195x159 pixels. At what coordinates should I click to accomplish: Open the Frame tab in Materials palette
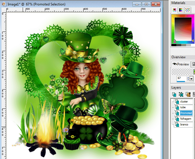(175, 10)
